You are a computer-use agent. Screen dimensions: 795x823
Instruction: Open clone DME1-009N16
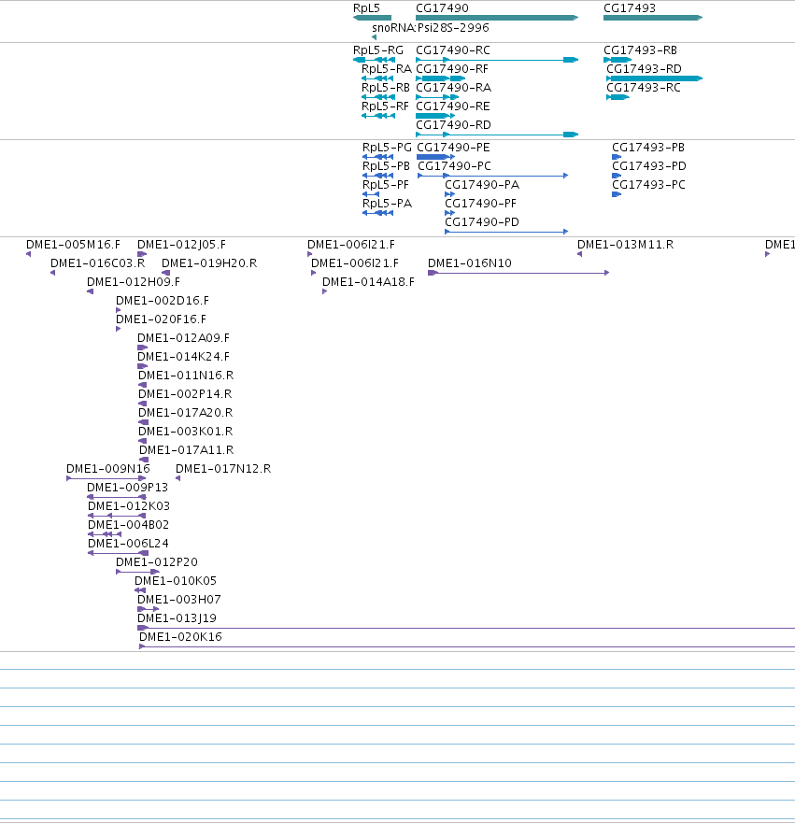pyautogui.click(x=108, y=469)
